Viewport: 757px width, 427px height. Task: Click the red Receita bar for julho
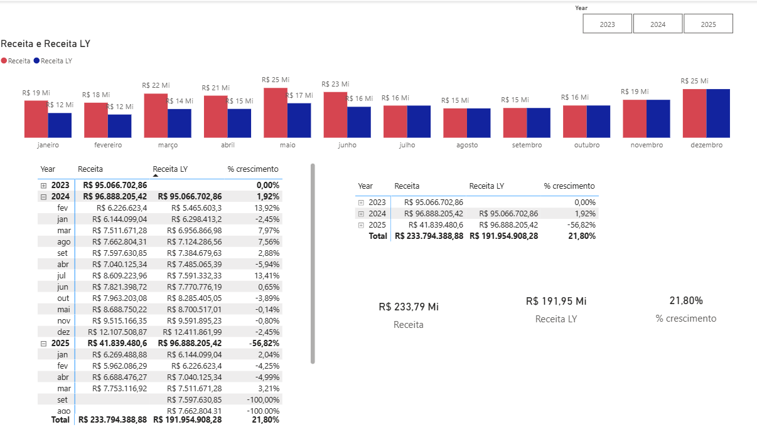pyautogui.click(x=395, y=122)
